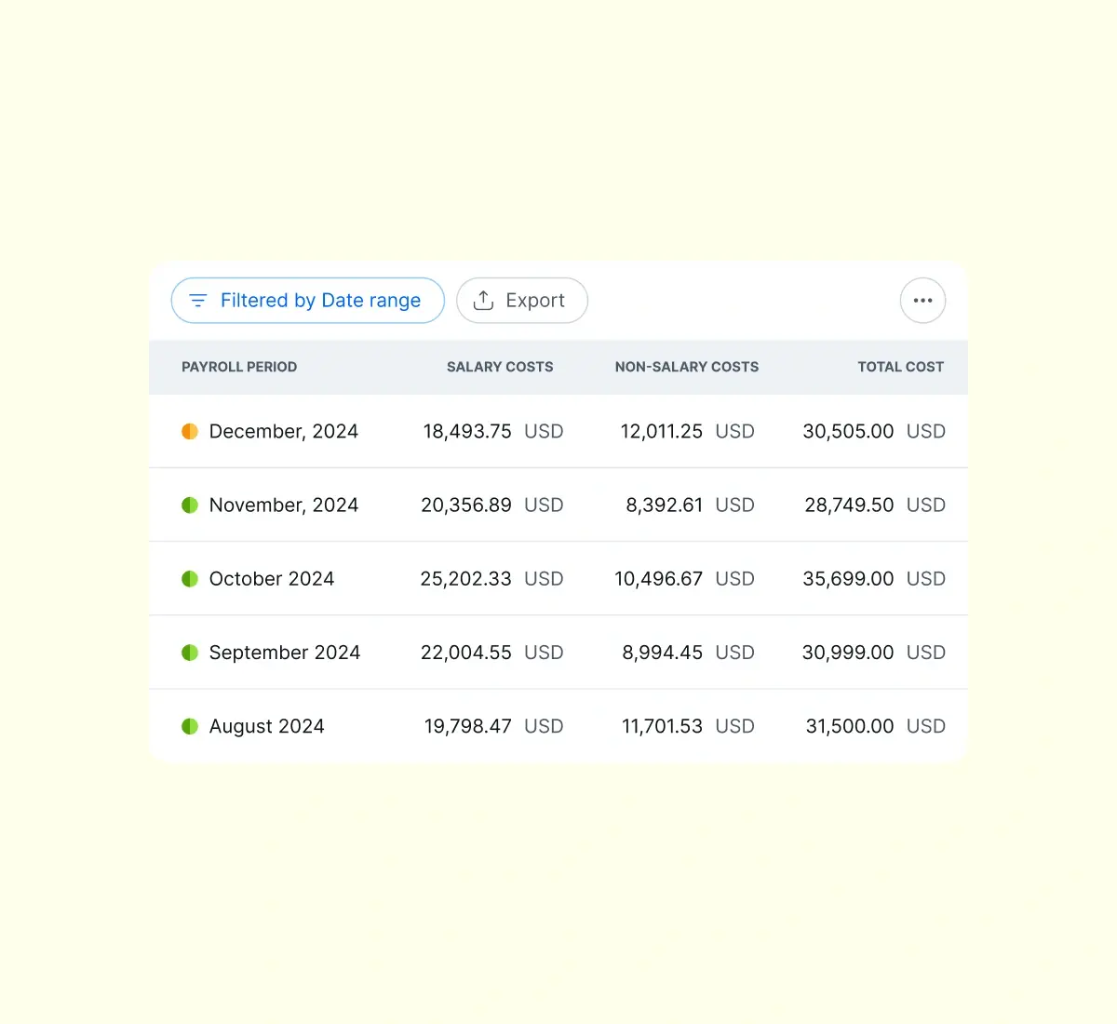
Task: Click the orange status dot for December, 2024
Action: pyautogui.click(x=190, y=431)
